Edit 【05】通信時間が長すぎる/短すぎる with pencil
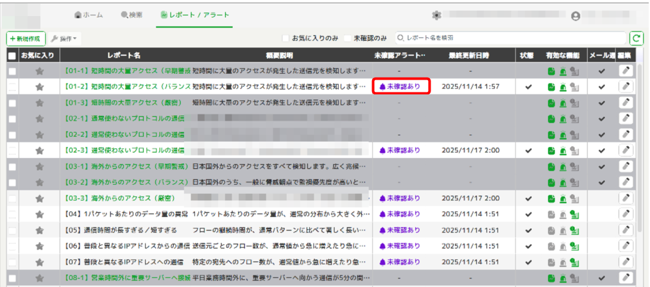The width and height of the screenshot is (650, 287). [626, 230]
